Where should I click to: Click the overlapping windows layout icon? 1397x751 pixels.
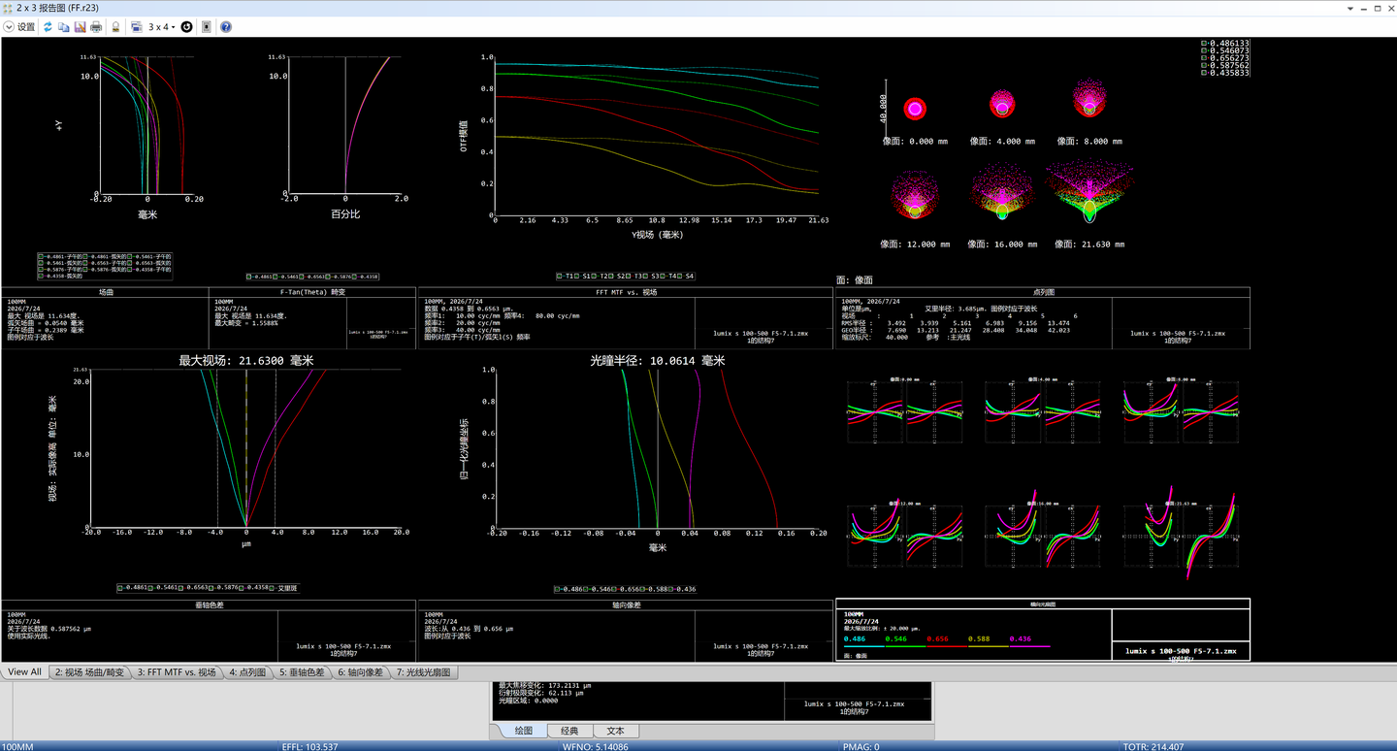(137, 27)
